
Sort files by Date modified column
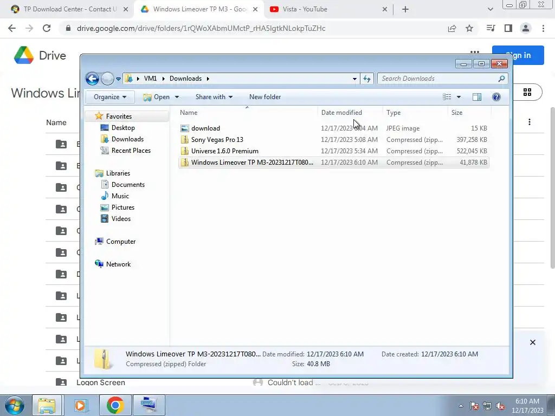point(341,113)
